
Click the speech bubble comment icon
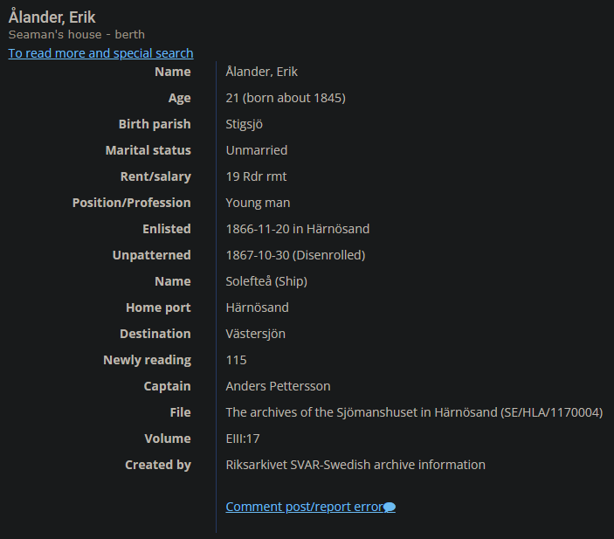[x=390, y=508]
